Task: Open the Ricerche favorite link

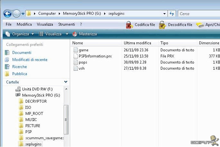Action: point(20,67)
